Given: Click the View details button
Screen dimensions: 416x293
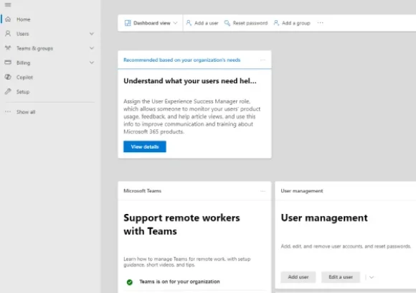Looking at the screenshot, I should point(145,146).
